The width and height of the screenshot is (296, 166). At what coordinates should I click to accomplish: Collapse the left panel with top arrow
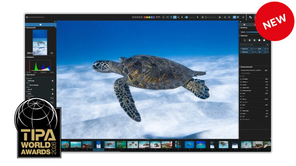(55, 22)
